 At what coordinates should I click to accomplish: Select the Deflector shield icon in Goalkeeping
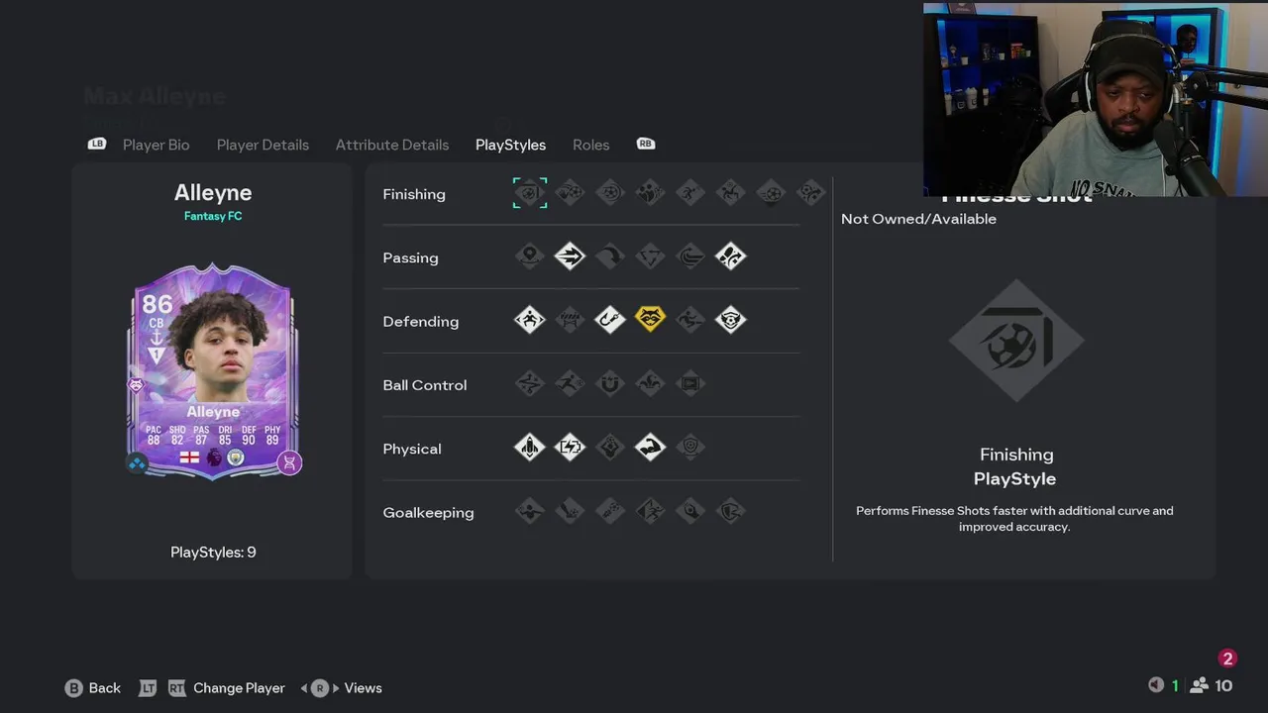coord(730,511)
